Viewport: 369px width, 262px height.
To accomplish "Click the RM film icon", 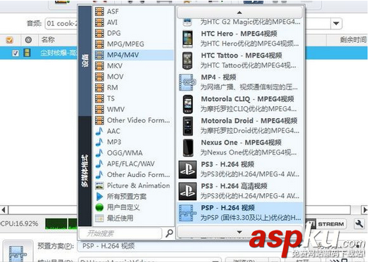I will click(x=99, y=88).
